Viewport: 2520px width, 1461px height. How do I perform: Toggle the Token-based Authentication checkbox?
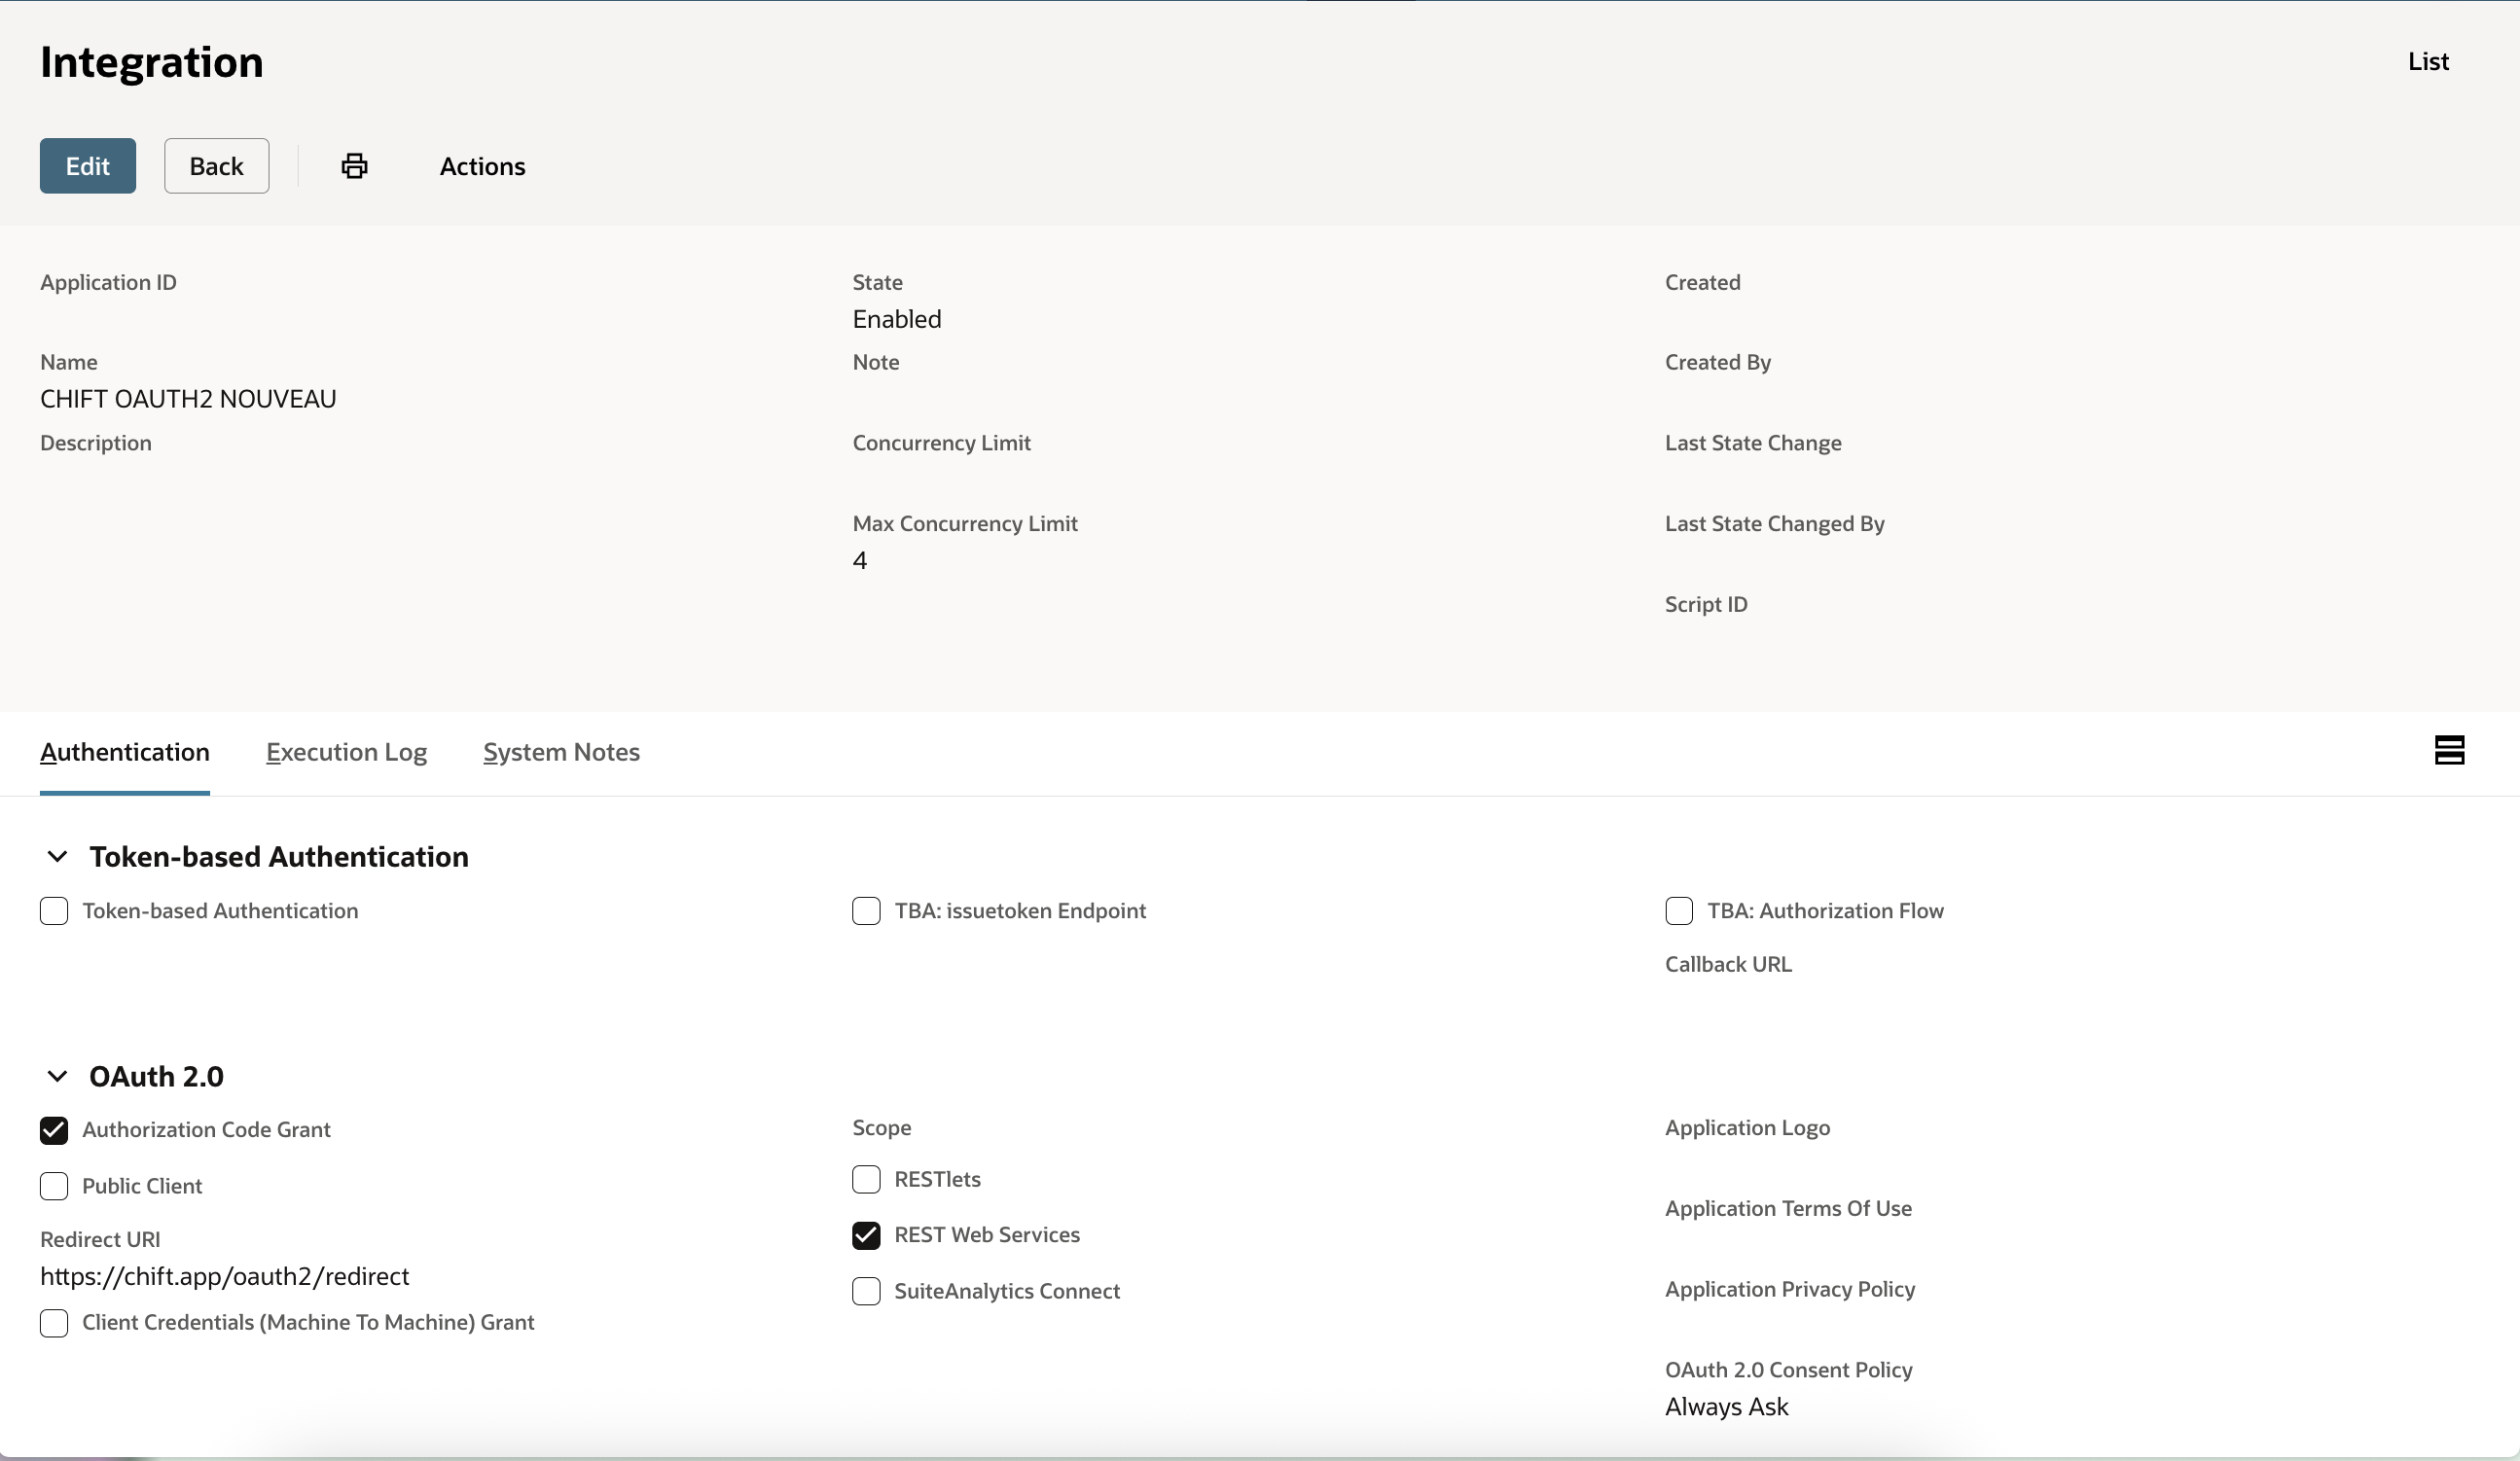pyautogui.click(x=54, y=911)
